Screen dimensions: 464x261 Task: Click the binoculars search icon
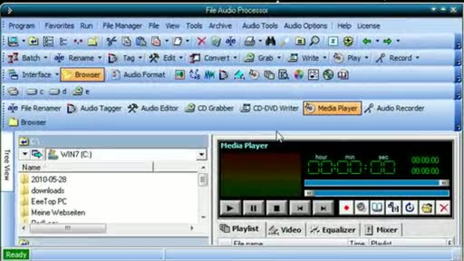point(270,41)
